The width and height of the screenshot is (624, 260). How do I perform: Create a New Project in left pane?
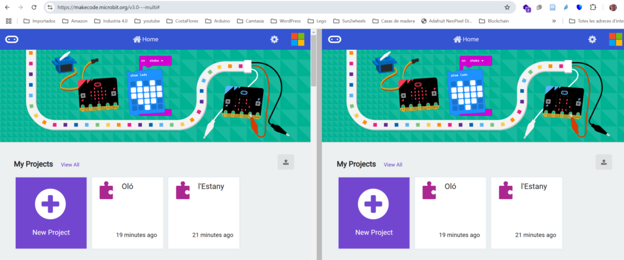(x=51, y=213)
